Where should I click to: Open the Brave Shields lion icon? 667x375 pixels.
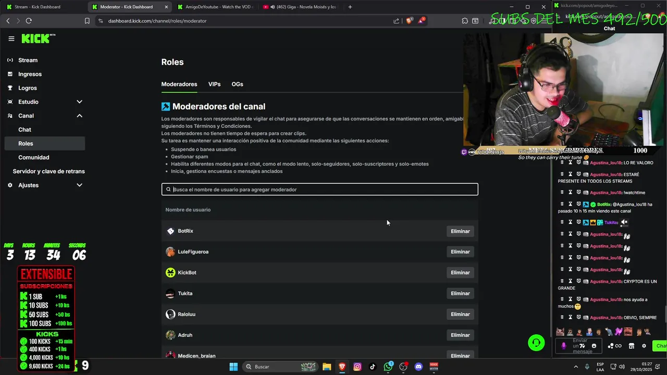[x=409, y=21]
